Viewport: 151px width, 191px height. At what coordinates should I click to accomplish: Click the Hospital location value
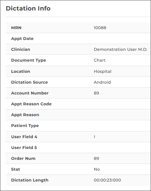coord(102,71)
